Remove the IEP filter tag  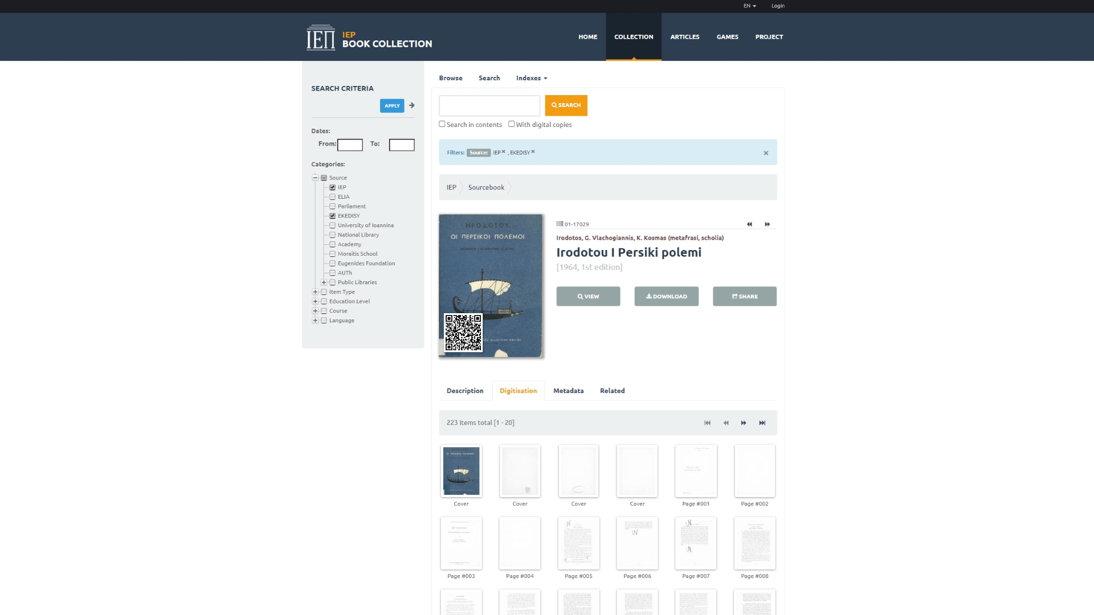point(503,151)
